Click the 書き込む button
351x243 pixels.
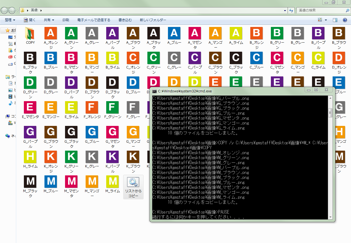[125, 20]
